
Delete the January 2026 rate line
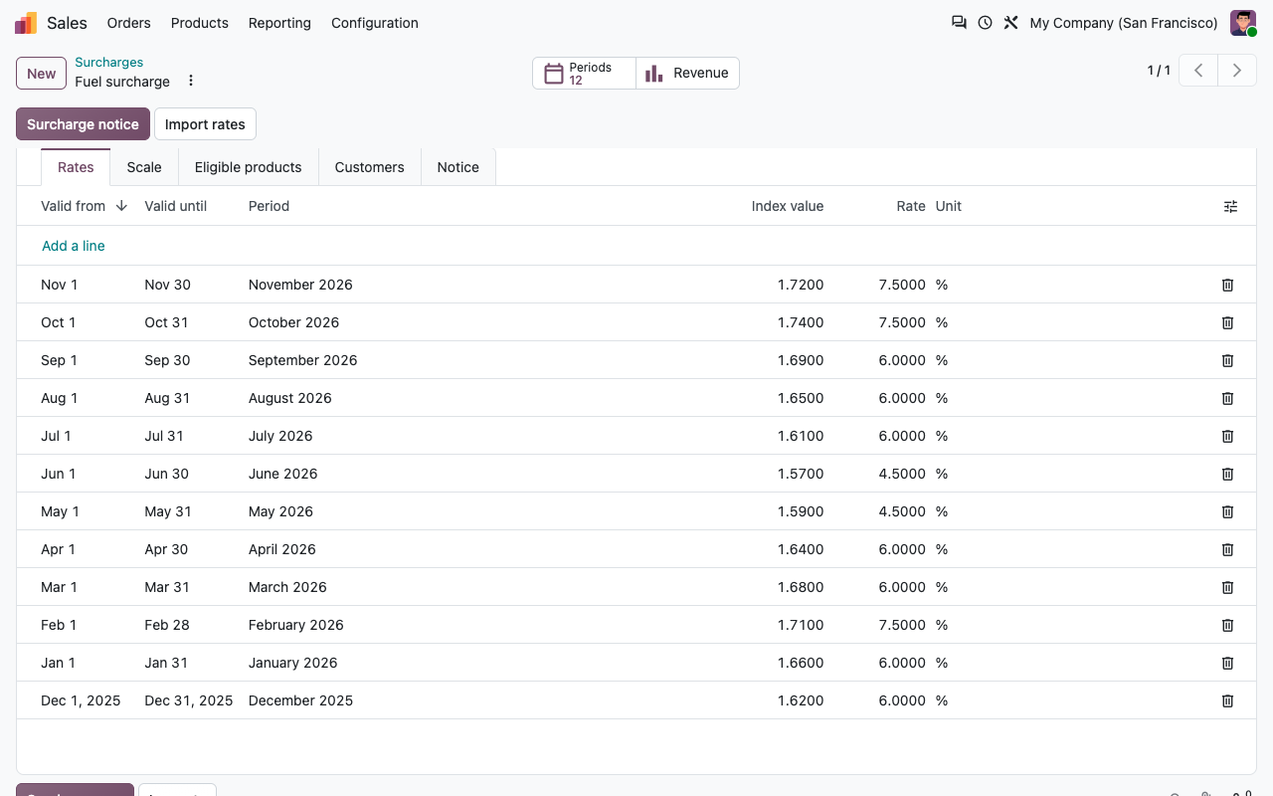tap(1227, 663)
